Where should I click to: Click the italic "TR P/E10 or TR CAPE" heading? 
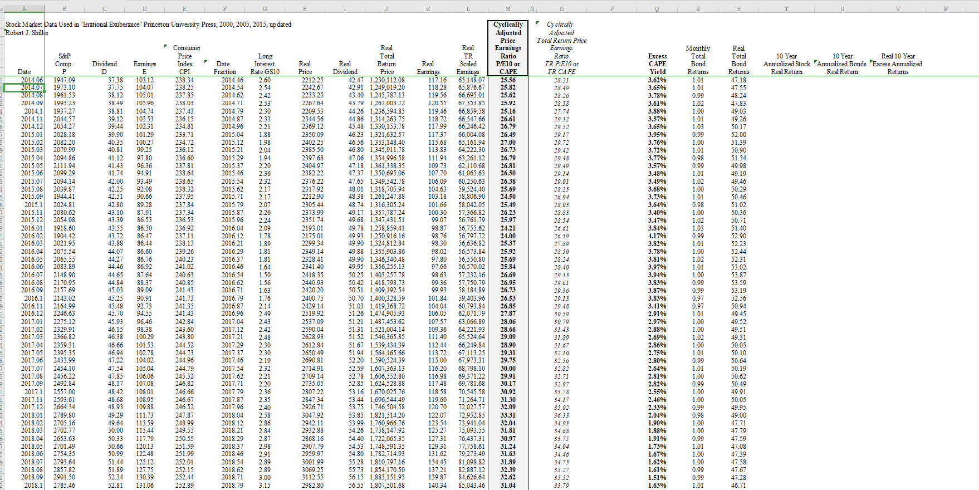tap(561, 68)
